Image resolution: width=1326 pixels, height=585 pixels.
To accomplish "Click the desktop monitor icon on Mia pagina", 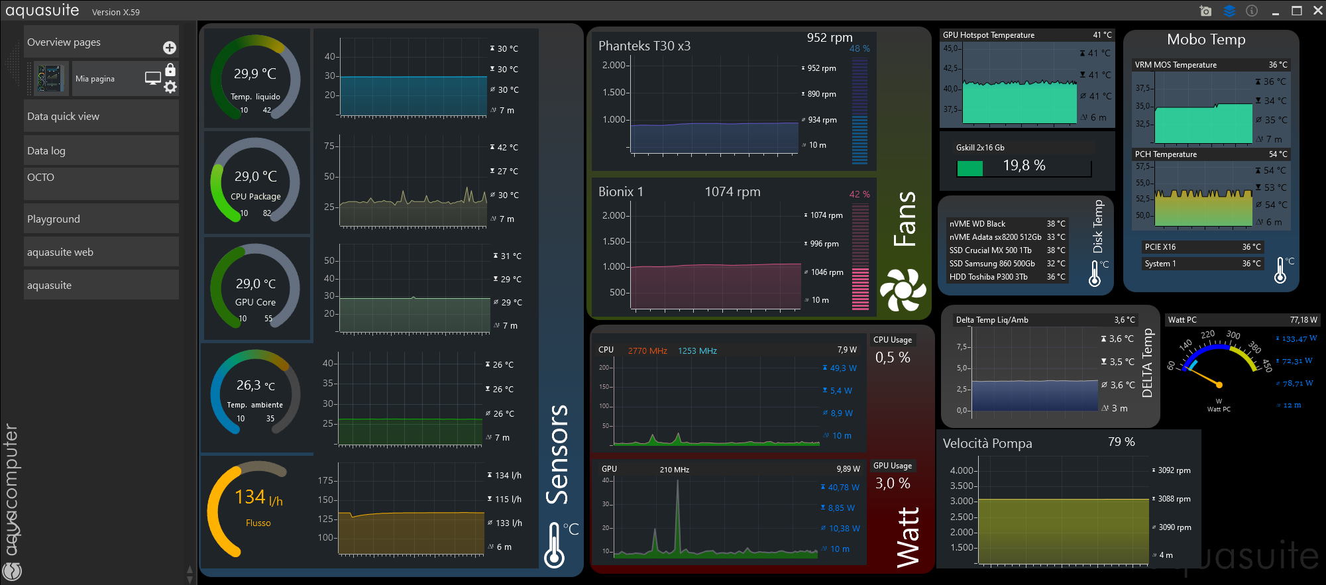I will point(153,78).
